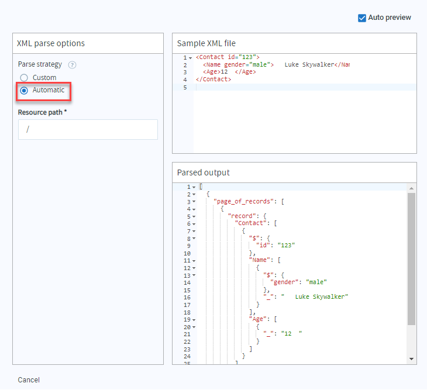Click the <Contact id="123"> line in sample XML

228,57
